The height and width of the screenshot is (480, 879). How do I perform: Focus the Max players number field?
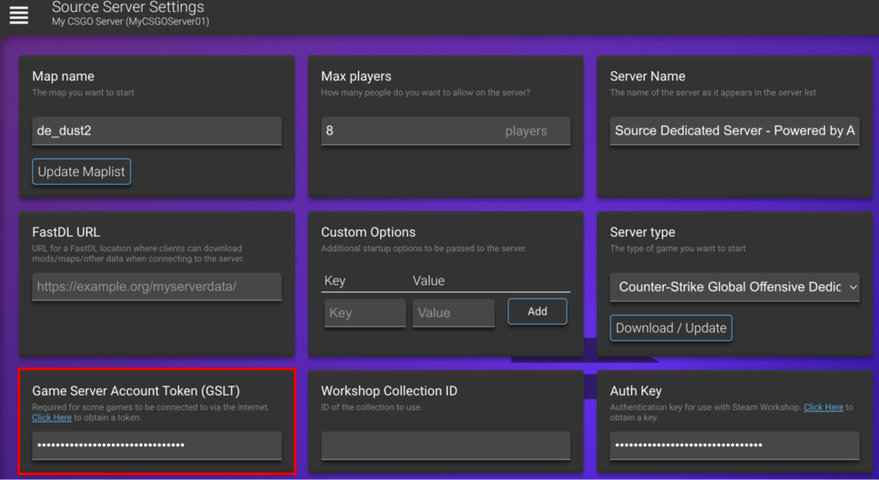[408, 131]
